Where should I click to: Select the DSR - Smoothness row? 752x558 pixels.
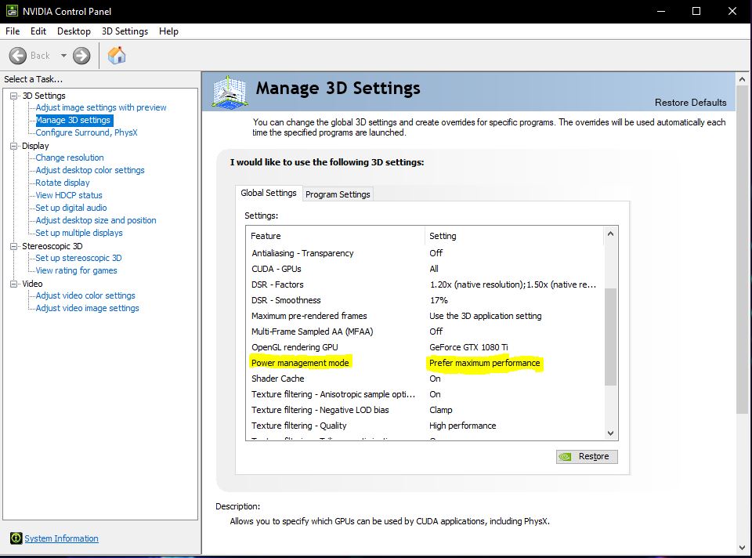[x=425, y=300]
